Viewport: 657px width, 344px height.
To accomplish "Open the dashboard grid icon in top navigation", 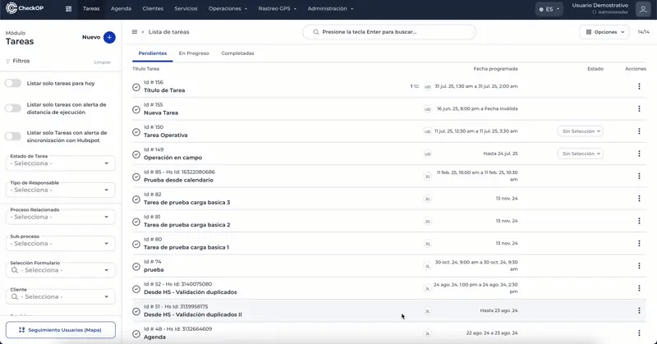I will [x=69, y=9].
